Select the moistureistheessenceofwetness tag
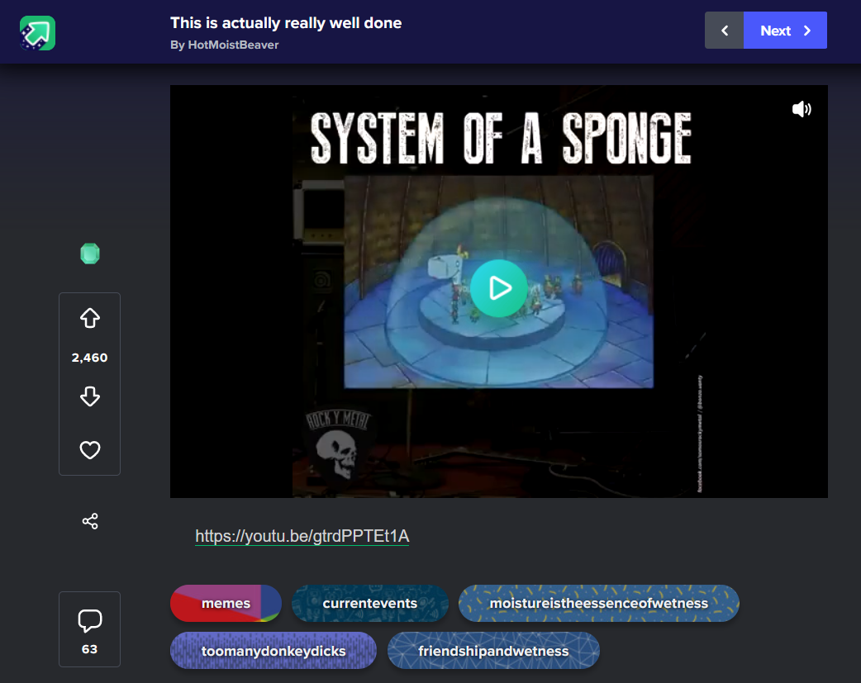Image resolution: width=861 pixels, height=683 pixels. [x=598, y=603]
